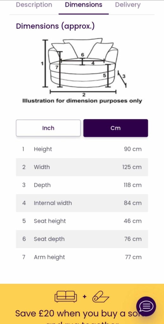Select the Internal width 84 cm row

click(82, 203)
